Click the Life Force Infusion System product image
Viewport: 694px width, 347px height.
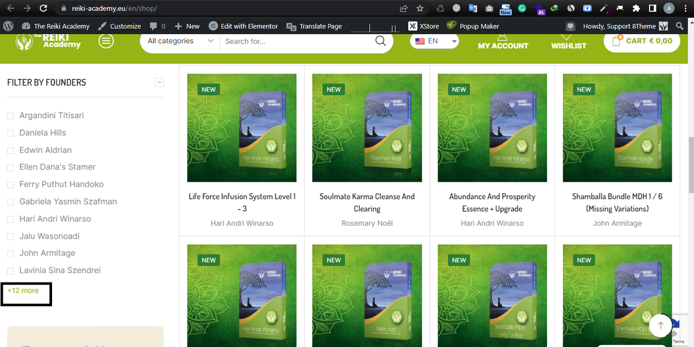click(x=242, y=128)
